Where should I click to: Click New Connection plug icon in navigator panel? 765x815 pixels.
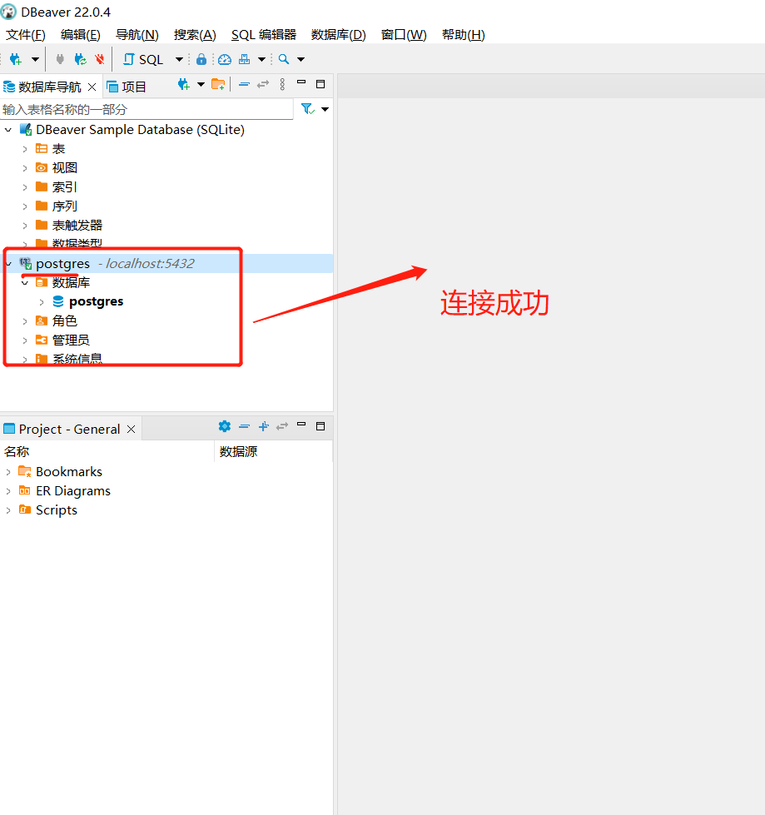tap(183, 84)
